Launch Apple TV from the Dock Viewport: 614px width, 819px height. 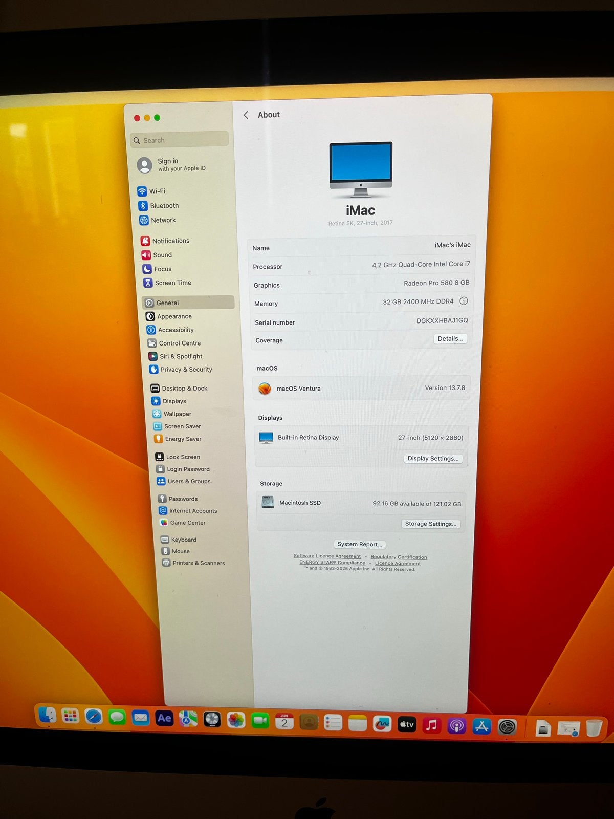pyautogui.click(x=407, y=724)
